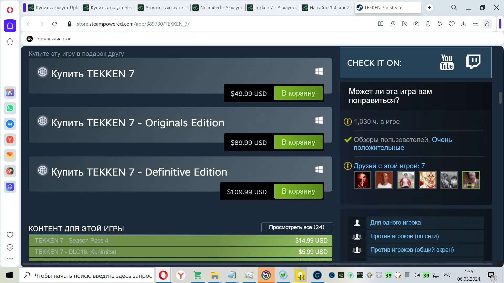
Task: Open the volume speaker tray icon
Action: pos(417,275)
